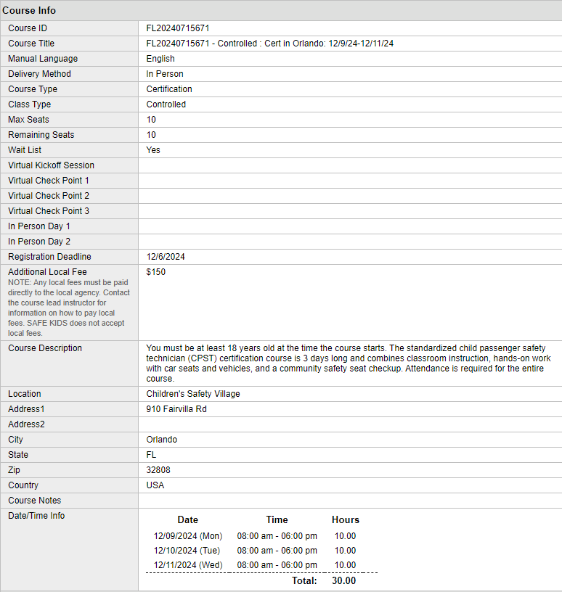
Task: Click the Location value Children's Safety Village
Action: click(193, 394)
